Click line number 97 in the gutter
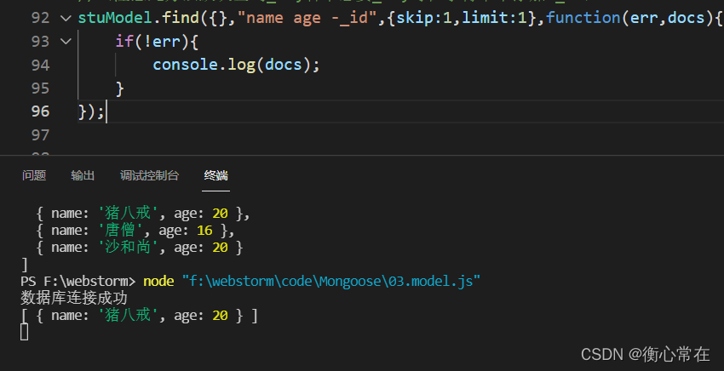Viewport: 724px width, 371px height. tap(40, 134)
